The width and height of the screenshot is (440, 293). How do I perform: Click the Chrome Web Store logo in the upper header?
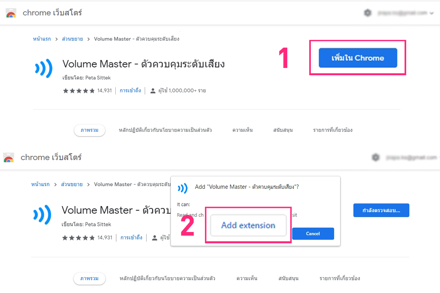point(11,13)
